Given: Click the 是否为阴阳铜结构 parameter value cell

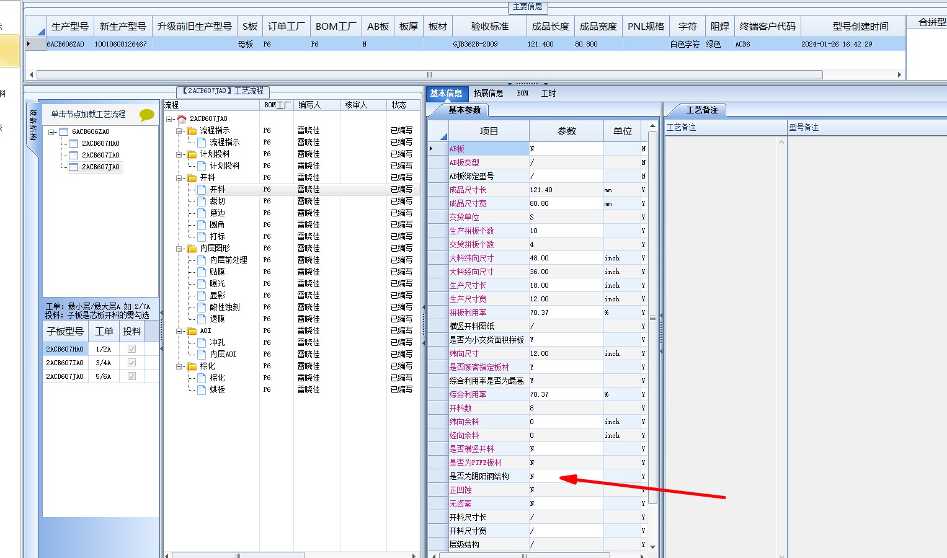Looking at the screenshot, I should tap(566, 476).
